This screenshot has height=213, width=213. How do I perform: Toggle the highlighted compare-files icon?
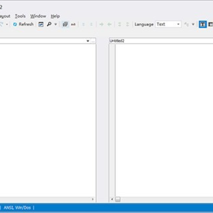[65, 24]
